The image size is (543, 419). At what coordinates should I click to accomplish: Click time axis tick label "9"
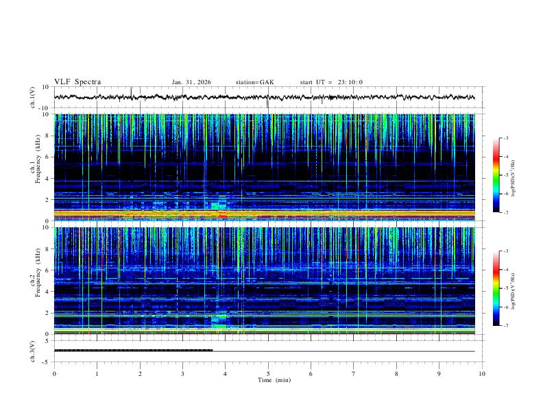439,374
